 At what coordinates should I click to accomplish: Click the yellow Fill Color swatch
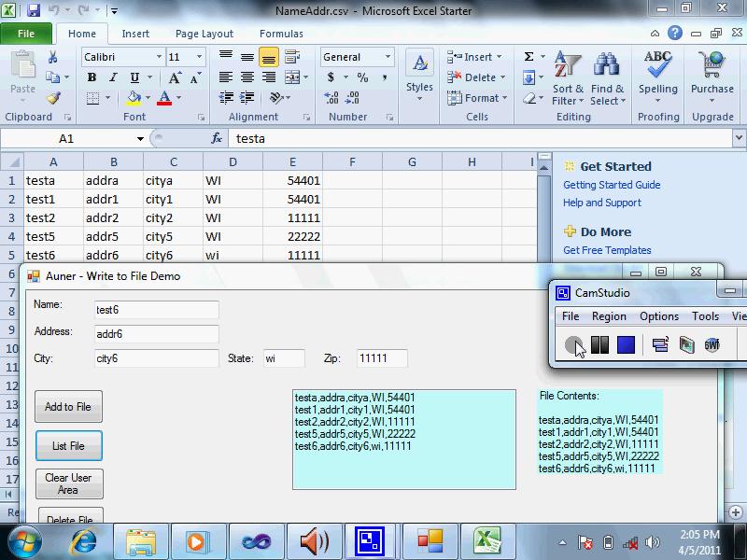(134, 98)
